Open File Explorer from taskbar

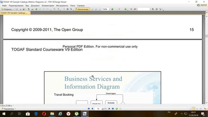pos(52,114)
